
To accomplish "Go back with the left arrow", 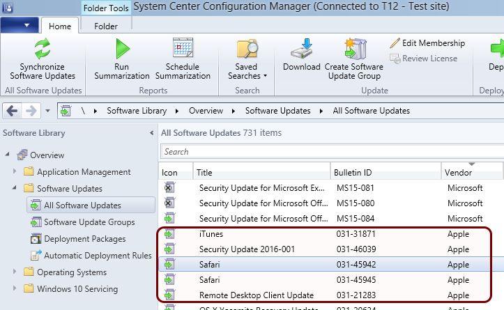I will pos(13,111).
